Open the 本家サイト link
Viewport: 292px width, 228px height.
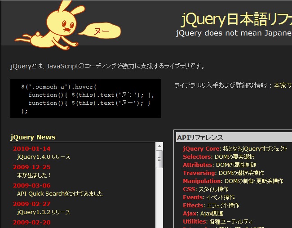[283, 85]
